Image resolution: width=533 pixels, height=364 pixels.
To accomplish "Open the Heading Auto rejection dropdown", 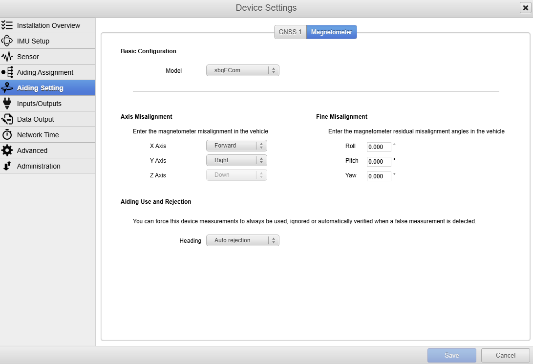I will tap(242, 240).
